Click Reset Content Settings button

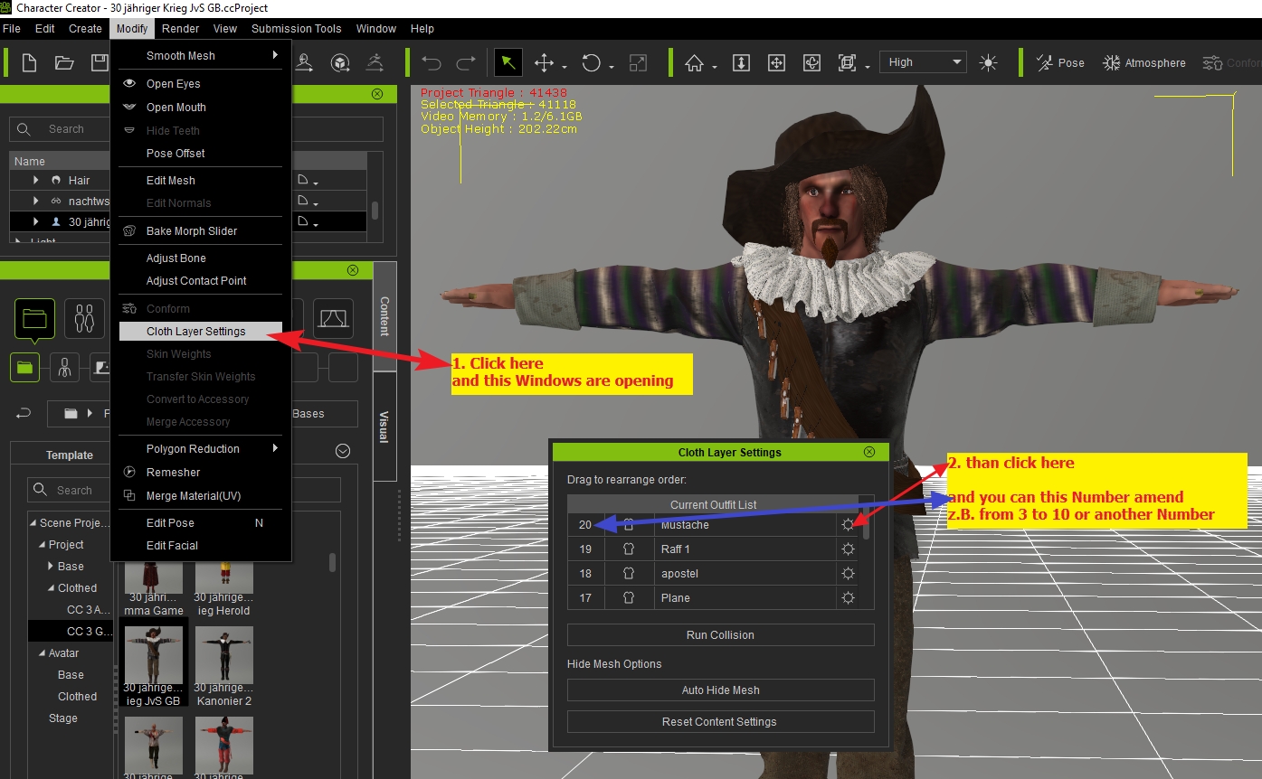pos(720,721)
